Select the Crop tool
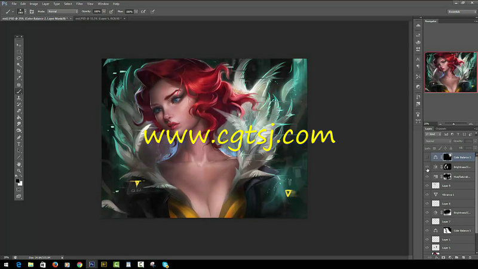Viewport: 478px width, 269px height. click(19, 71)
